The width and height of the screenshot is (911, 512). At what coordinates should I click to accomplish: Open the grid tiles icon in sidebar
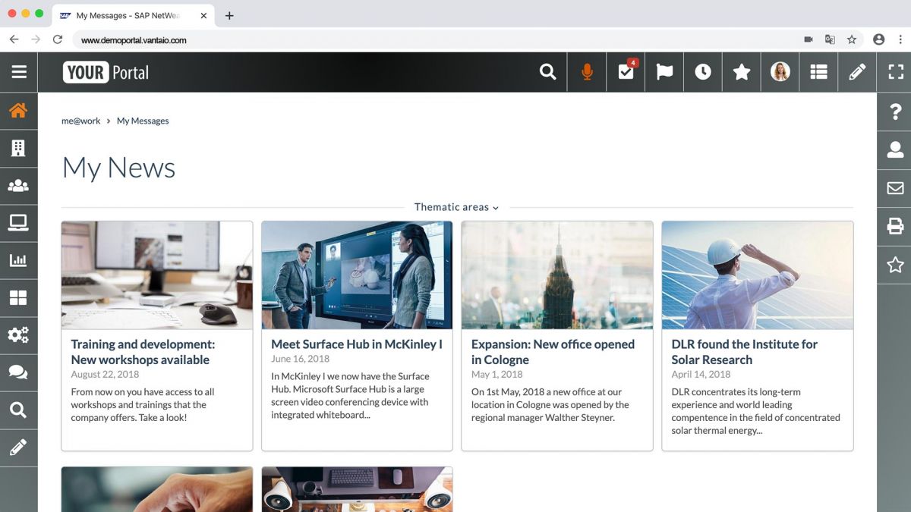pyautogui.click(x=18, y=298)
